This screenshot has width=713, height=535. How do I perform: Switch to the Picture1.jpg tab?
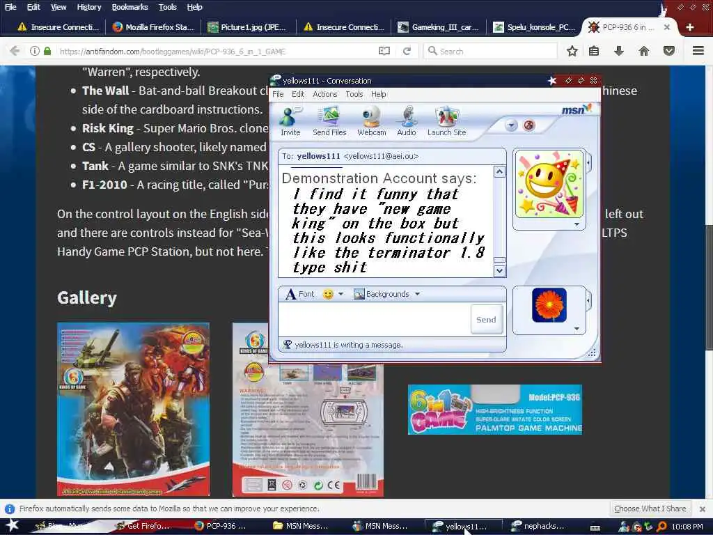tap(248, 27)
